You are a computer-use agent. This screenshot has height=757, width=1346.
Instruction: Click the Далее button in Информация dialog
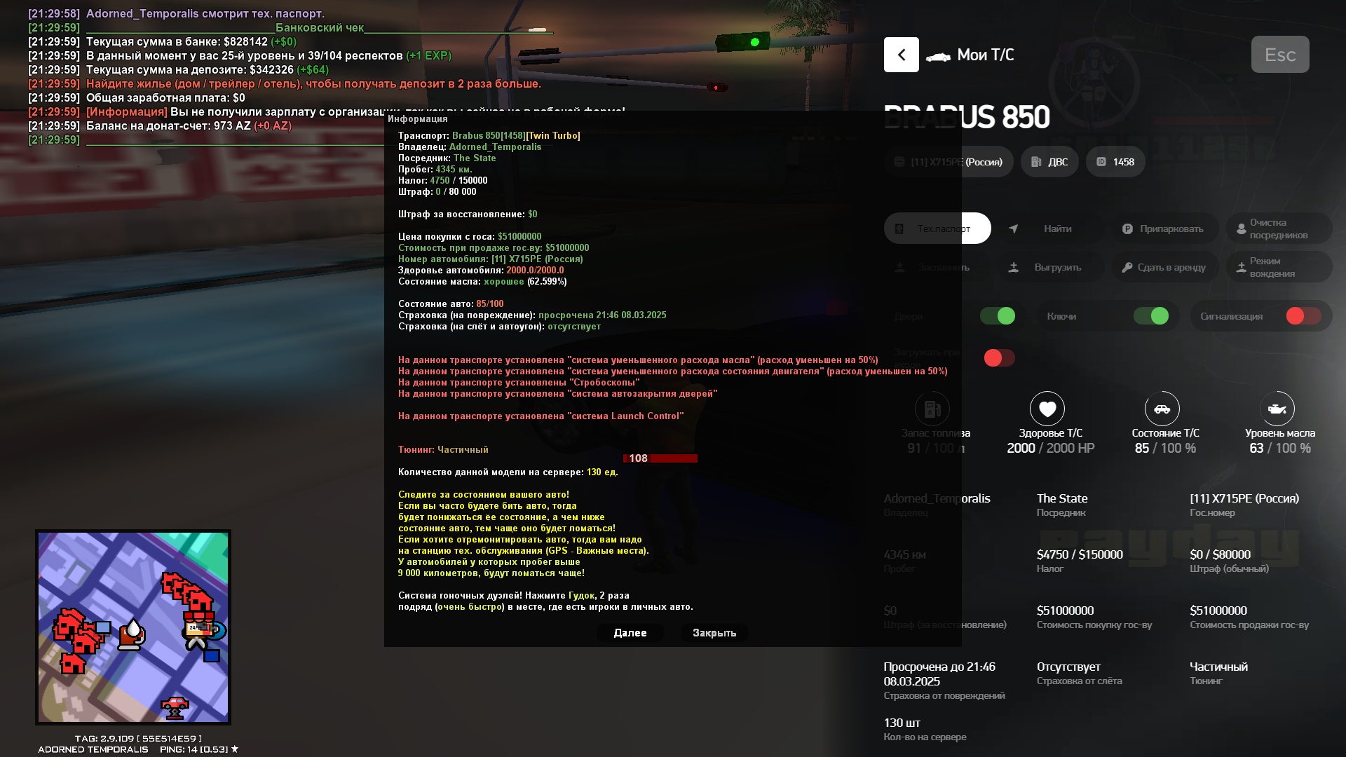pos(630,633)
